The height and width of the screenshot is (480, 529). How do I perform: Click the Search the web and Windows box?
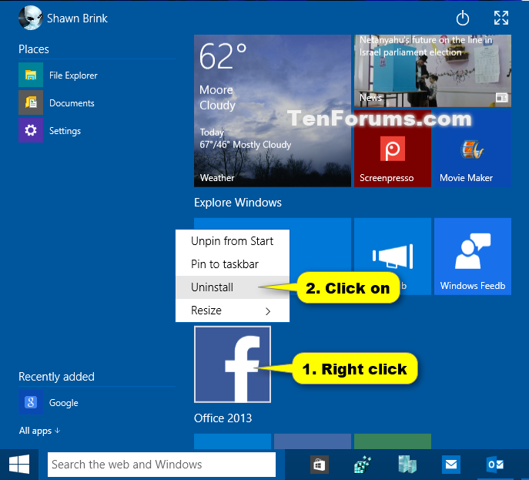161,465
